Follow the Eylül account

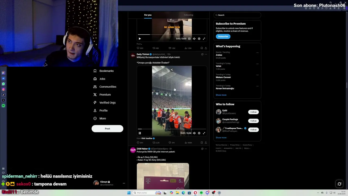coord(253,112)
